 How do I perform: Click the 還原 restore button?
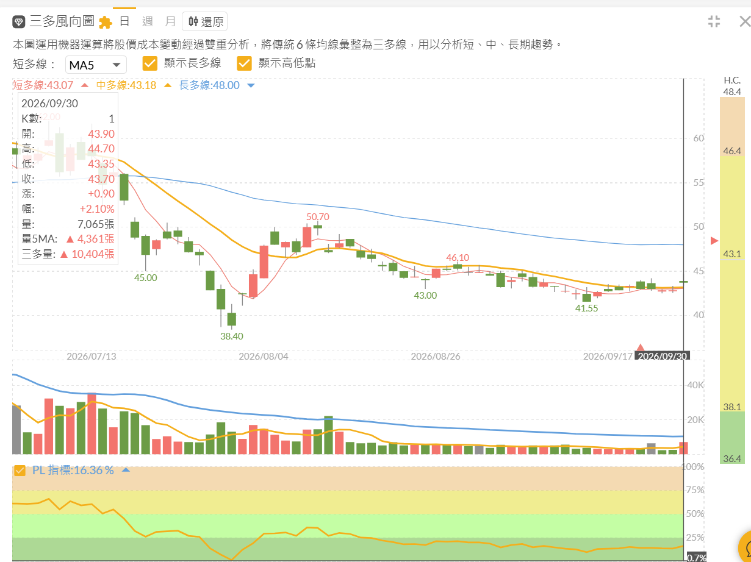pos(205,22)
